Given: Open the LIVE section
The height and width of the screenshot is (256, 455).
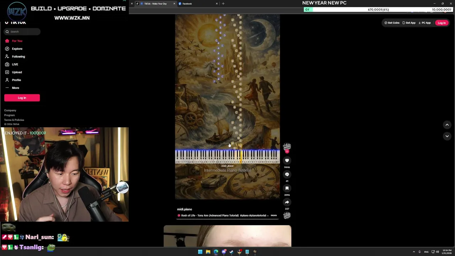Looking at the screenshot, I should [15, 64].
